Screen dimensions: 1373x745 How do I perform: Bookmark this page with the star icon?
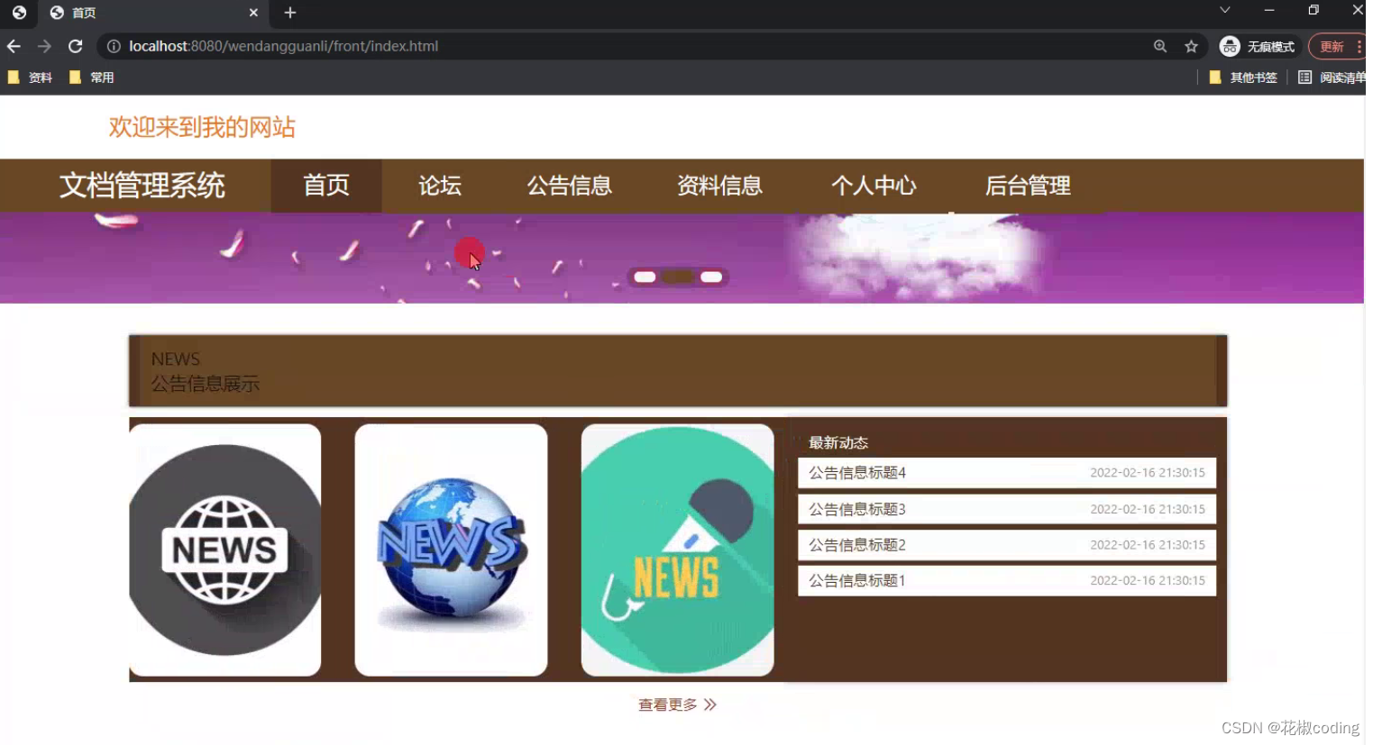click(x=1191, y=46)
